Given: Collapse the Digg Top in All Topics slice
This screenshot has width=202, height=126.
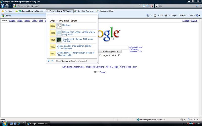Looking at the screenshot, I should 72,11.
